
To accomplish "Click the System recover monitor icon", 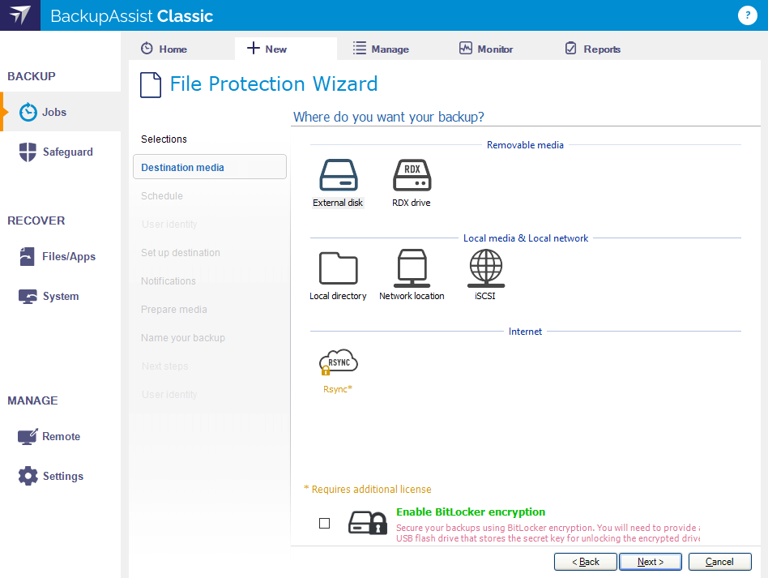I will click(x=28, y=296).
